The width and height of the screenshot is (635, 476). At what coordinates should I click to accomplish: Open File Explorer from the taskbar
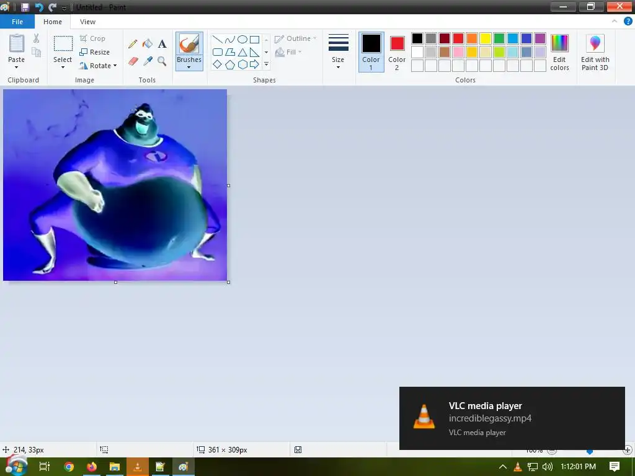[x=115, y=467]
